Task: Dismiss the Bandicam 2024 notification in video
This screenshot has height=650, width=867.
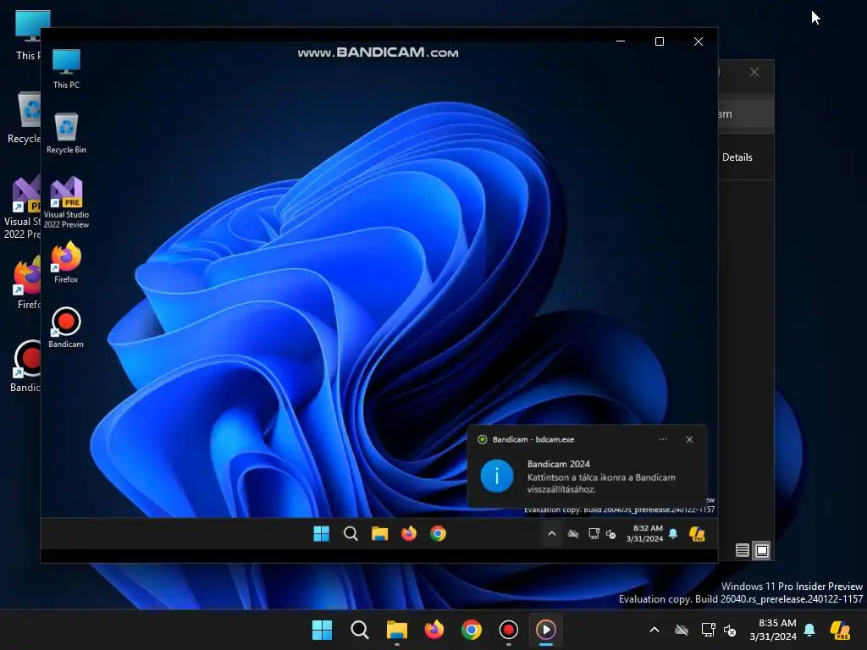Action: [689, 439]
